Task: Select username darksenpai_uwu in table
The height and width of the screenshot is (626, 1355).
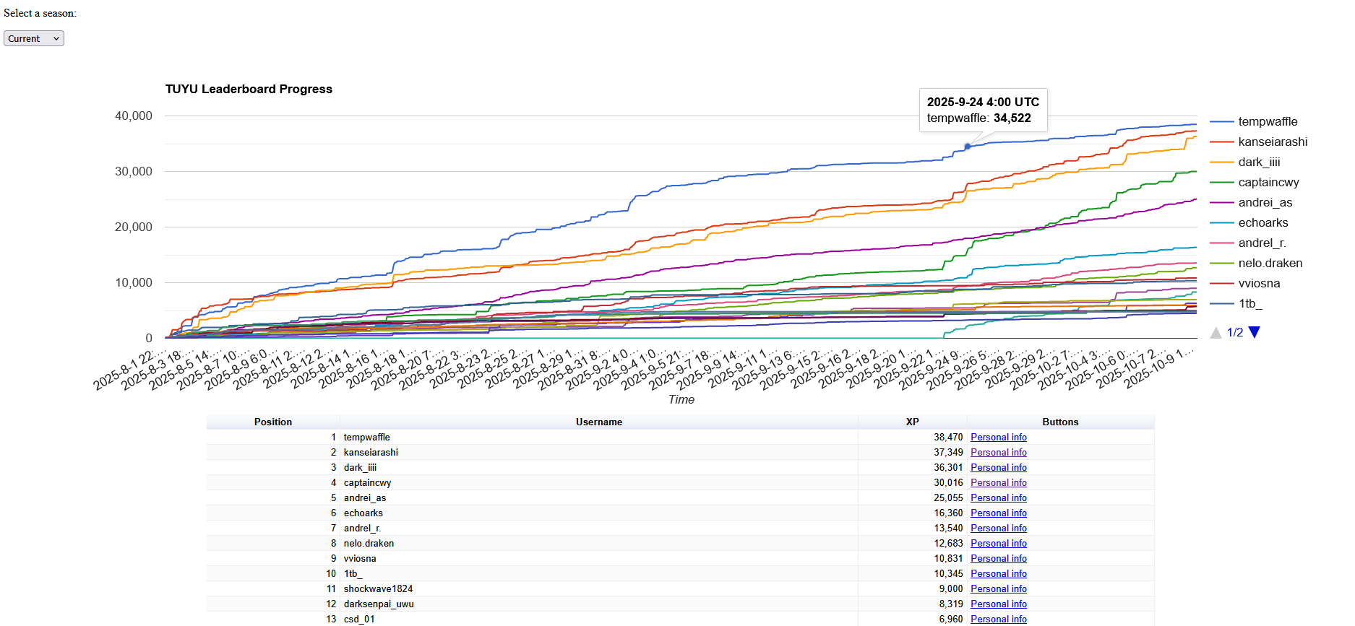Action: [x=379, y=604]
